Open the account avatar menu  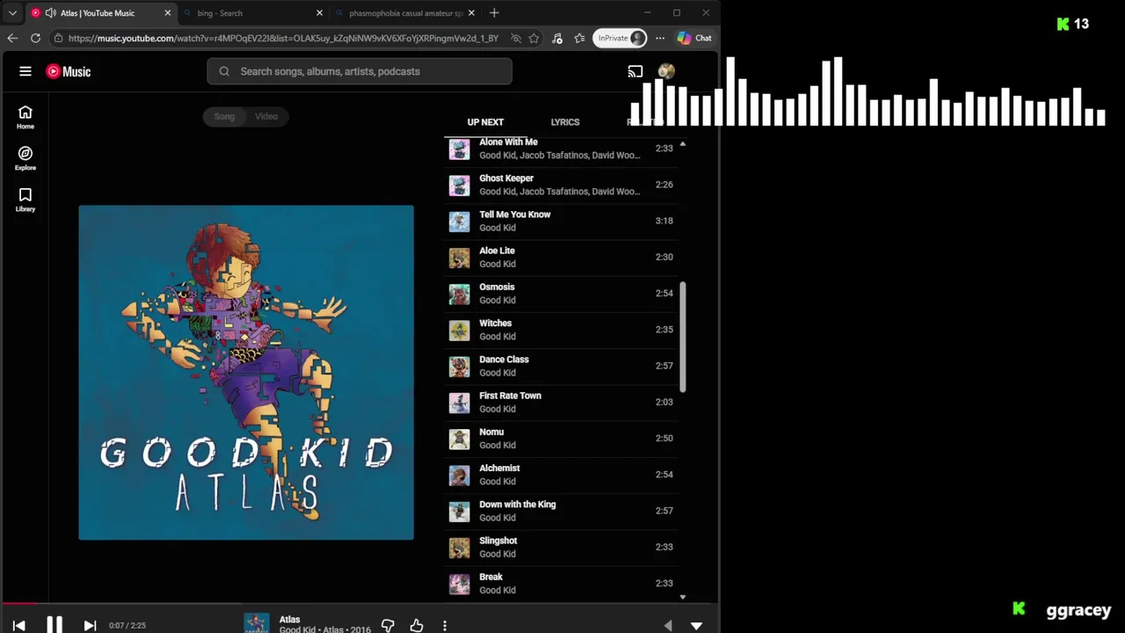coord(666,71)
